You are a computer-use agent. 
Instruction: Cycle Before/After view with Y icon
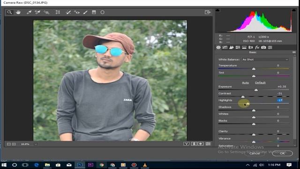tap(187, 144)
